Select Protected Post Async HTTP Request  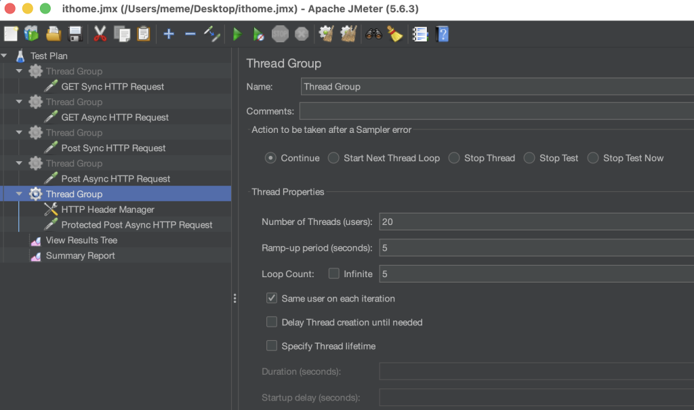click(137, 225)
